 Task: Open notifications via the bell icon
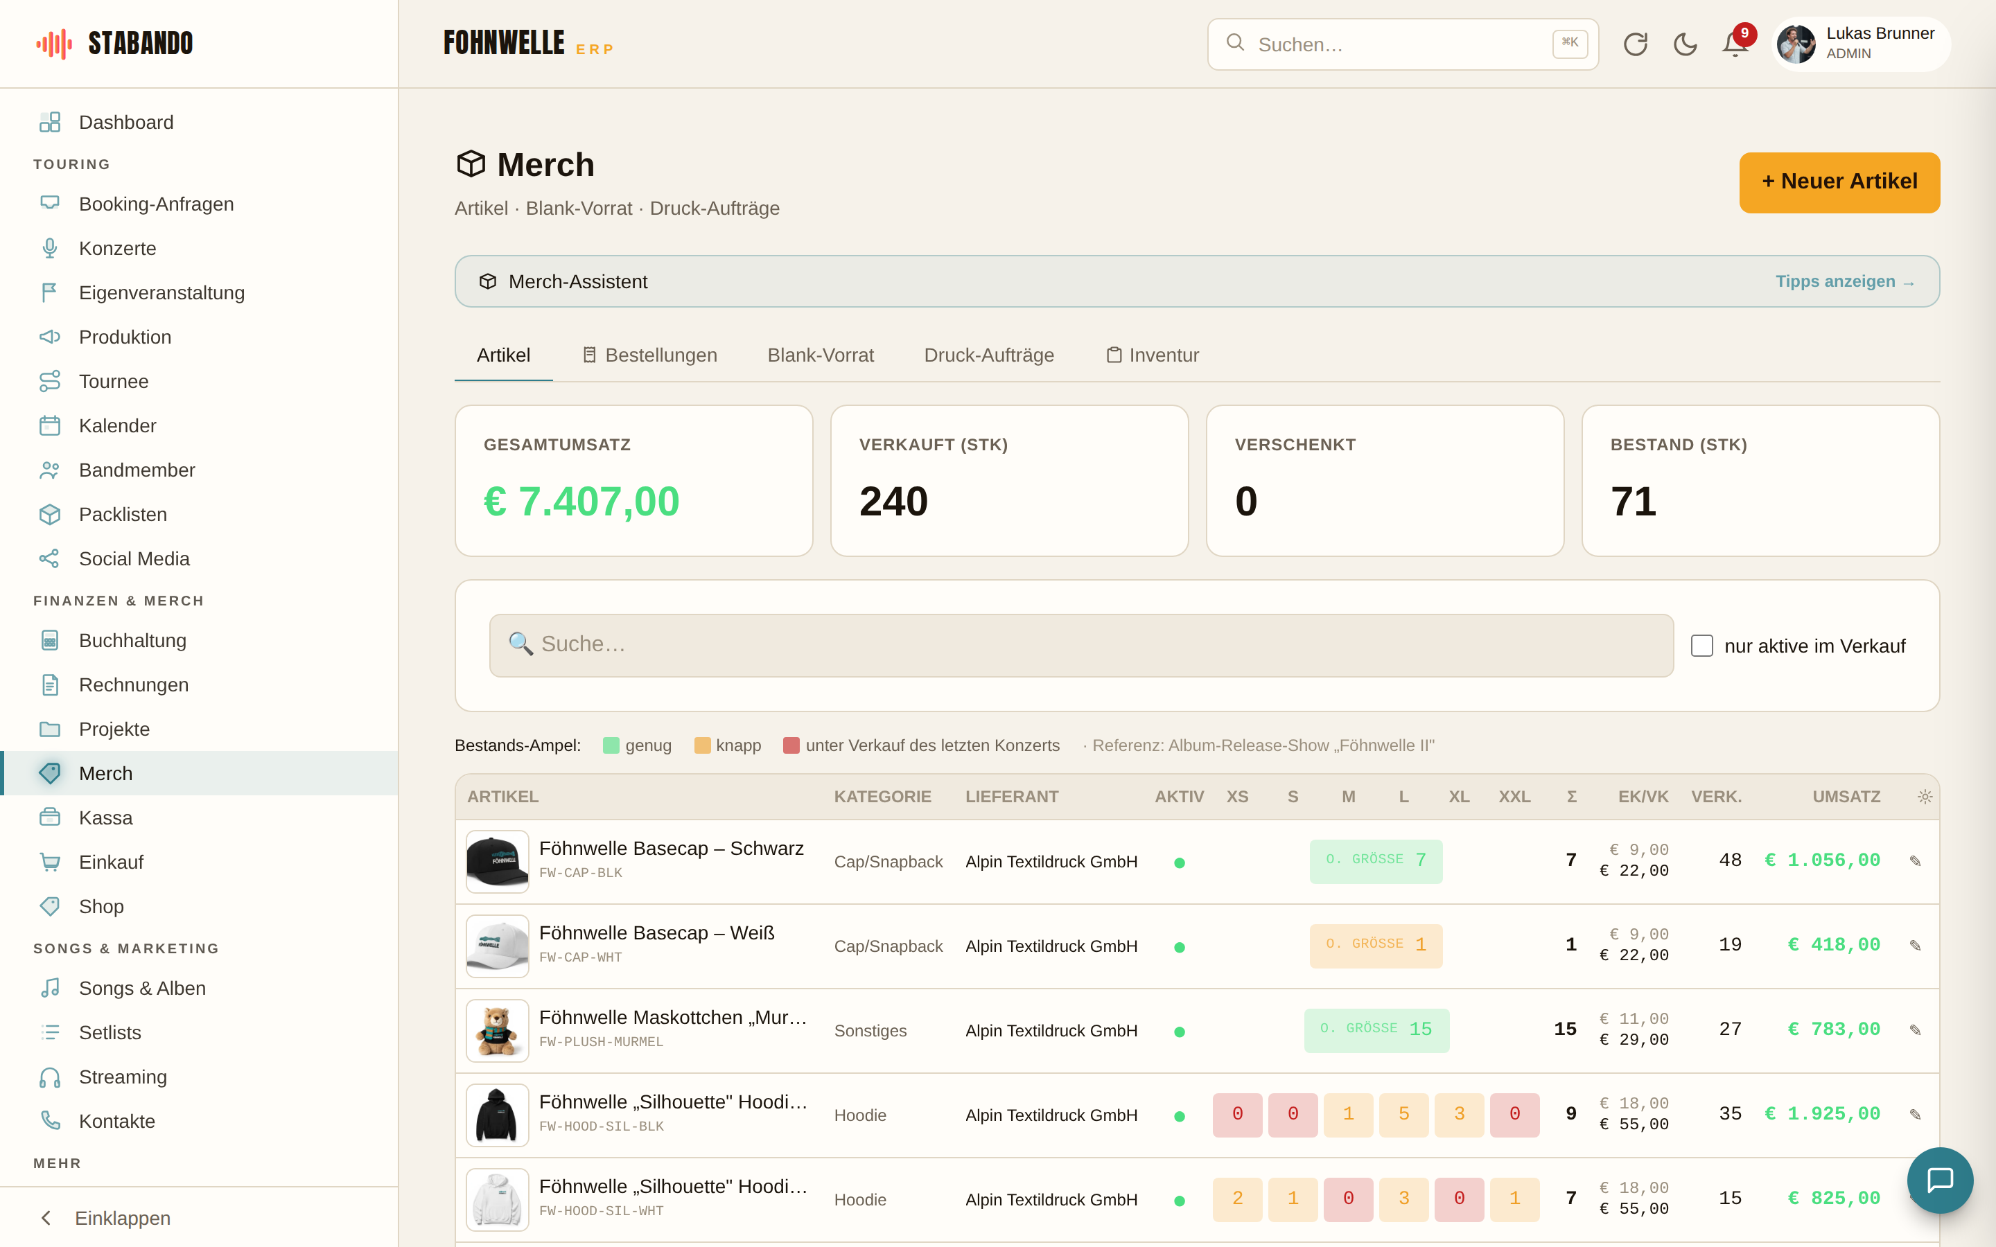(1735, 44)
